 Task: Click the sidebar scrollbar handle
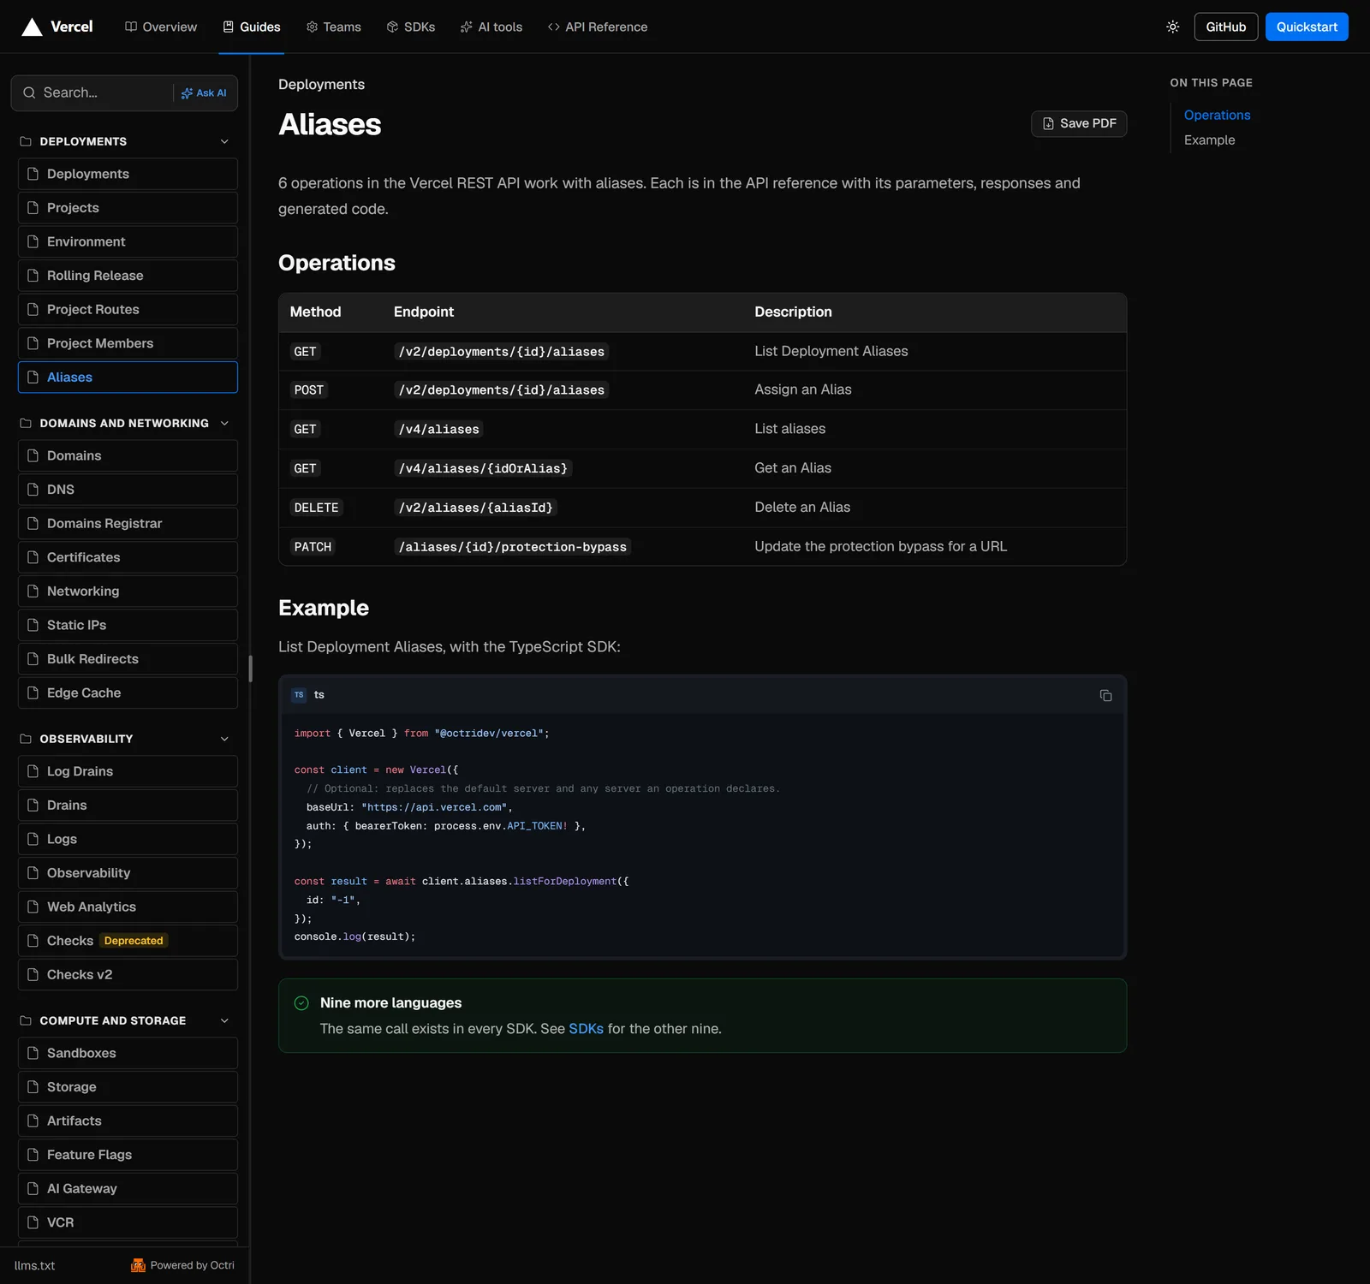click(250, 669)
